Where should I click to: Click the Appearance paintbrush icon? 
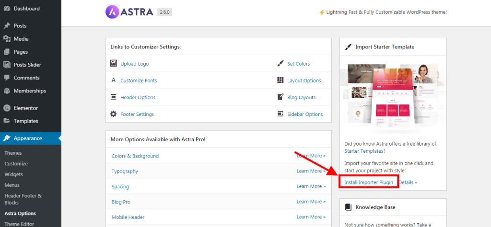7,138
